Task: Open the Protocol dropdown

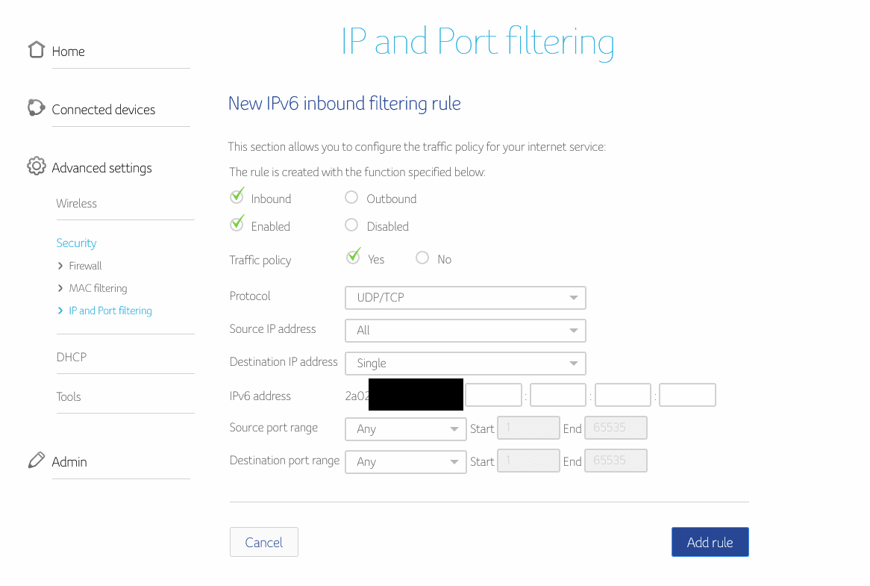Action: tap(465, 297)
